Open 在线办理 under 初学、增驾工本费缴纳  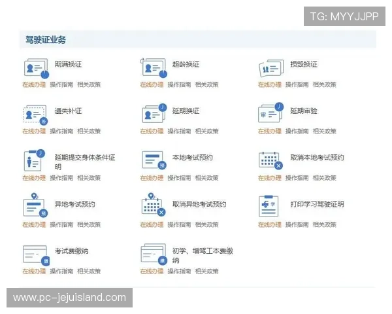tap(152, 271)
